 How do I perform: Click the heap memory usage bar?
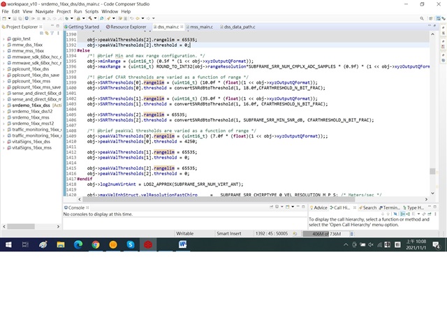[x=325, y=234]
